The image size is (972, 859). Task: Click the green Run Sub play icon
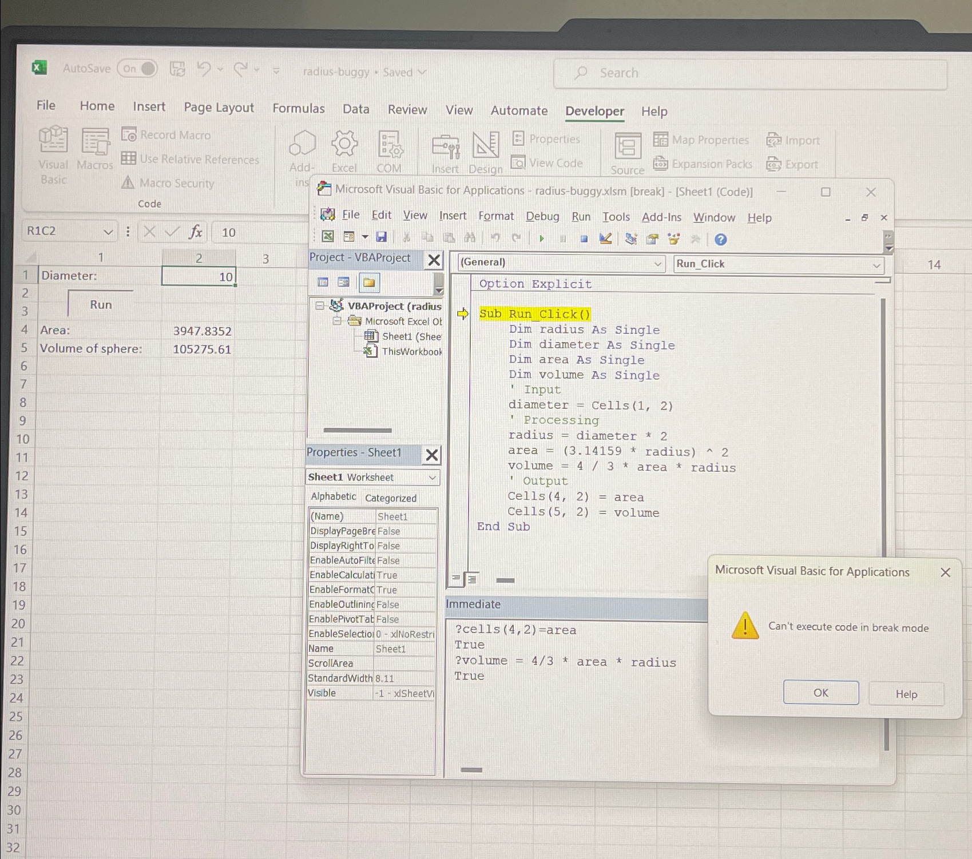point(541,238)
